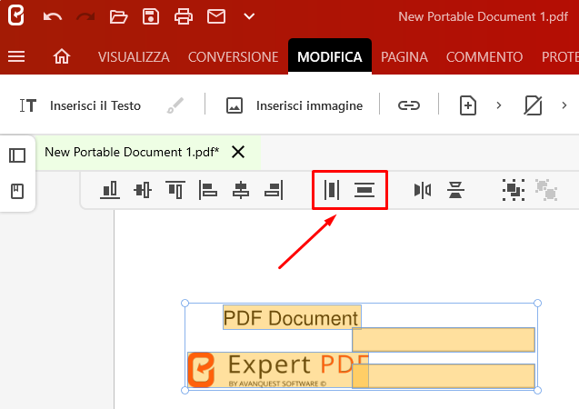Viewport: 579px width, 409px height.
Task: Align selected objects to left
Action: [x=208, y=190]
